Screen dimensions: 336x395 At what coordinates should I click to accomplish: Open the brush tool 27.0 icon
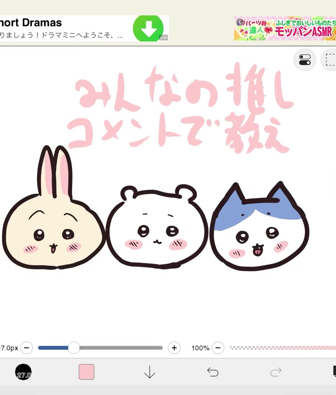(x=23, y=372)
